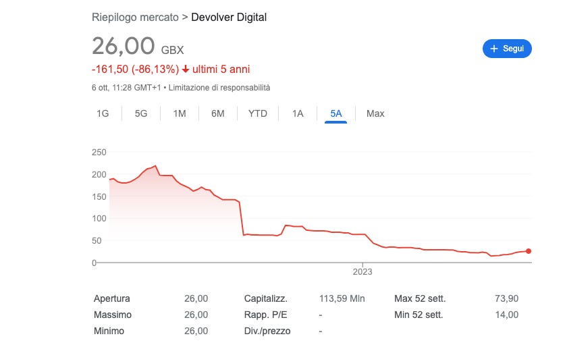This screenshot has width=565, height=347.
Task: Click the red down arrow icon
Action: click(186, 69)
